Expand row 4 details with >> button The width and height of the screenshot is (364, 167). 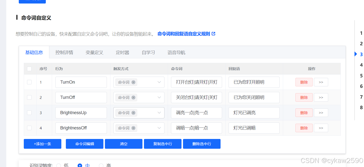[321, 128]
